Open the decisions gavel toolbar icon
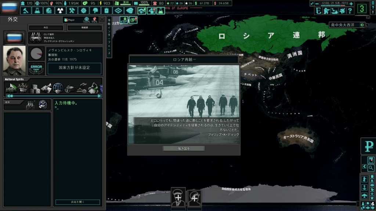 coord(25,11)
